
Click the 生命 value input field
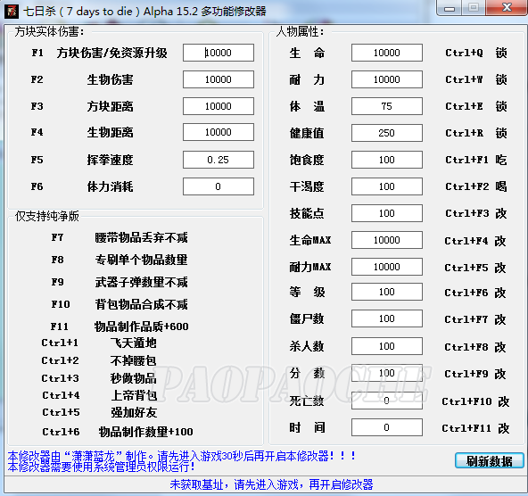tap(387, 53)
